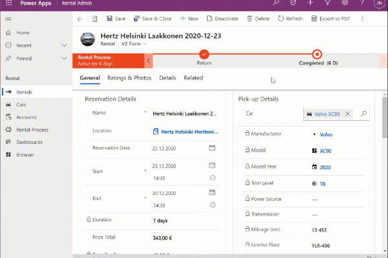This screenshot has height=258, width=388.
Task: Open record set form icon
Action: click(x=95, y=19)
